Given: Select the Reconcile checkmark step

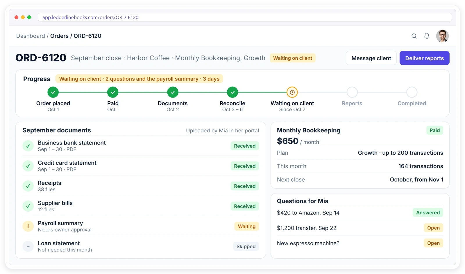Looking at the screenshot, I should pos(233,92).
